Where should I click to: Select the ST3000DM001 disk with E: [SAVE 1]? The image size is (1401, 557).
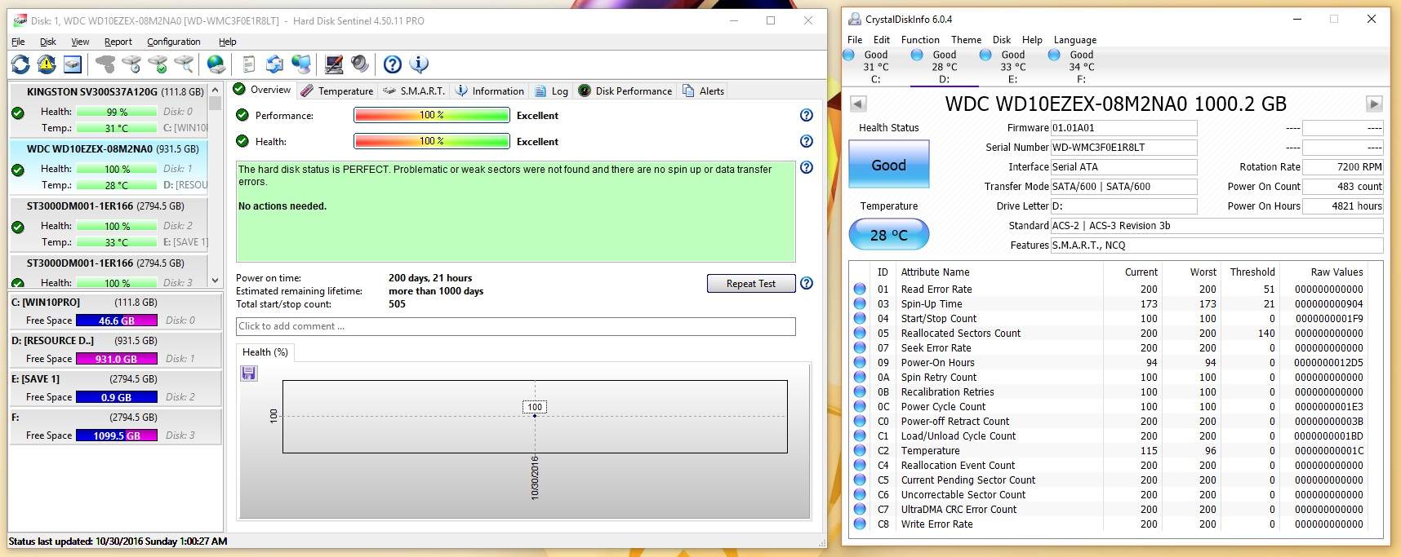[x=109, y=223]
